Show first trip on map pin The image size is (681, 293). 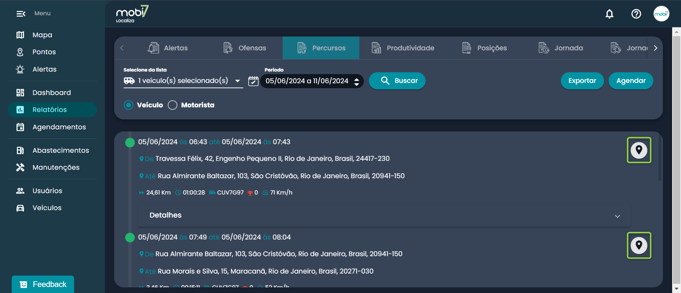coord(639,150)
